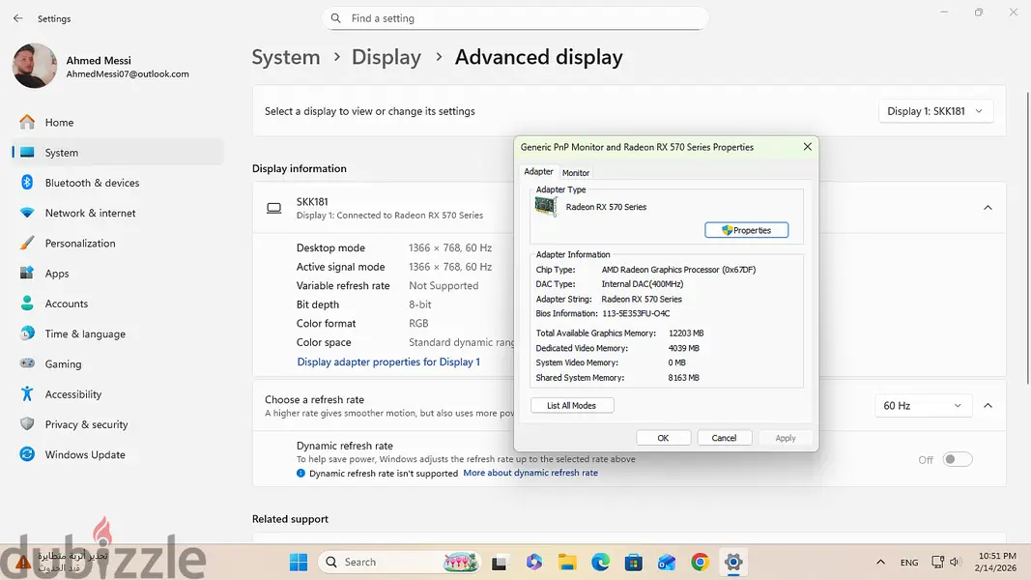Collapse the SKK181 display information section
This screenshot has width=1031, height=580.
[988, 208]
